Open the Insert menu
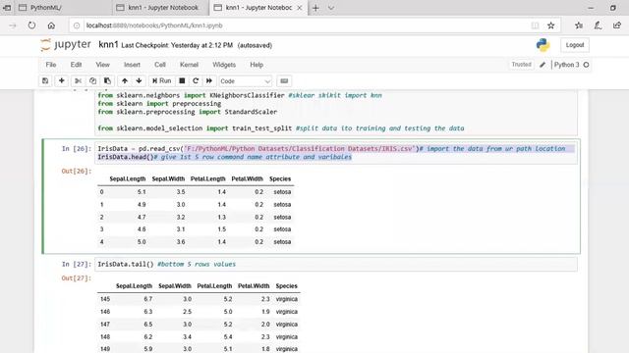This screenshot has width=629, height=353. coord(132,65)
